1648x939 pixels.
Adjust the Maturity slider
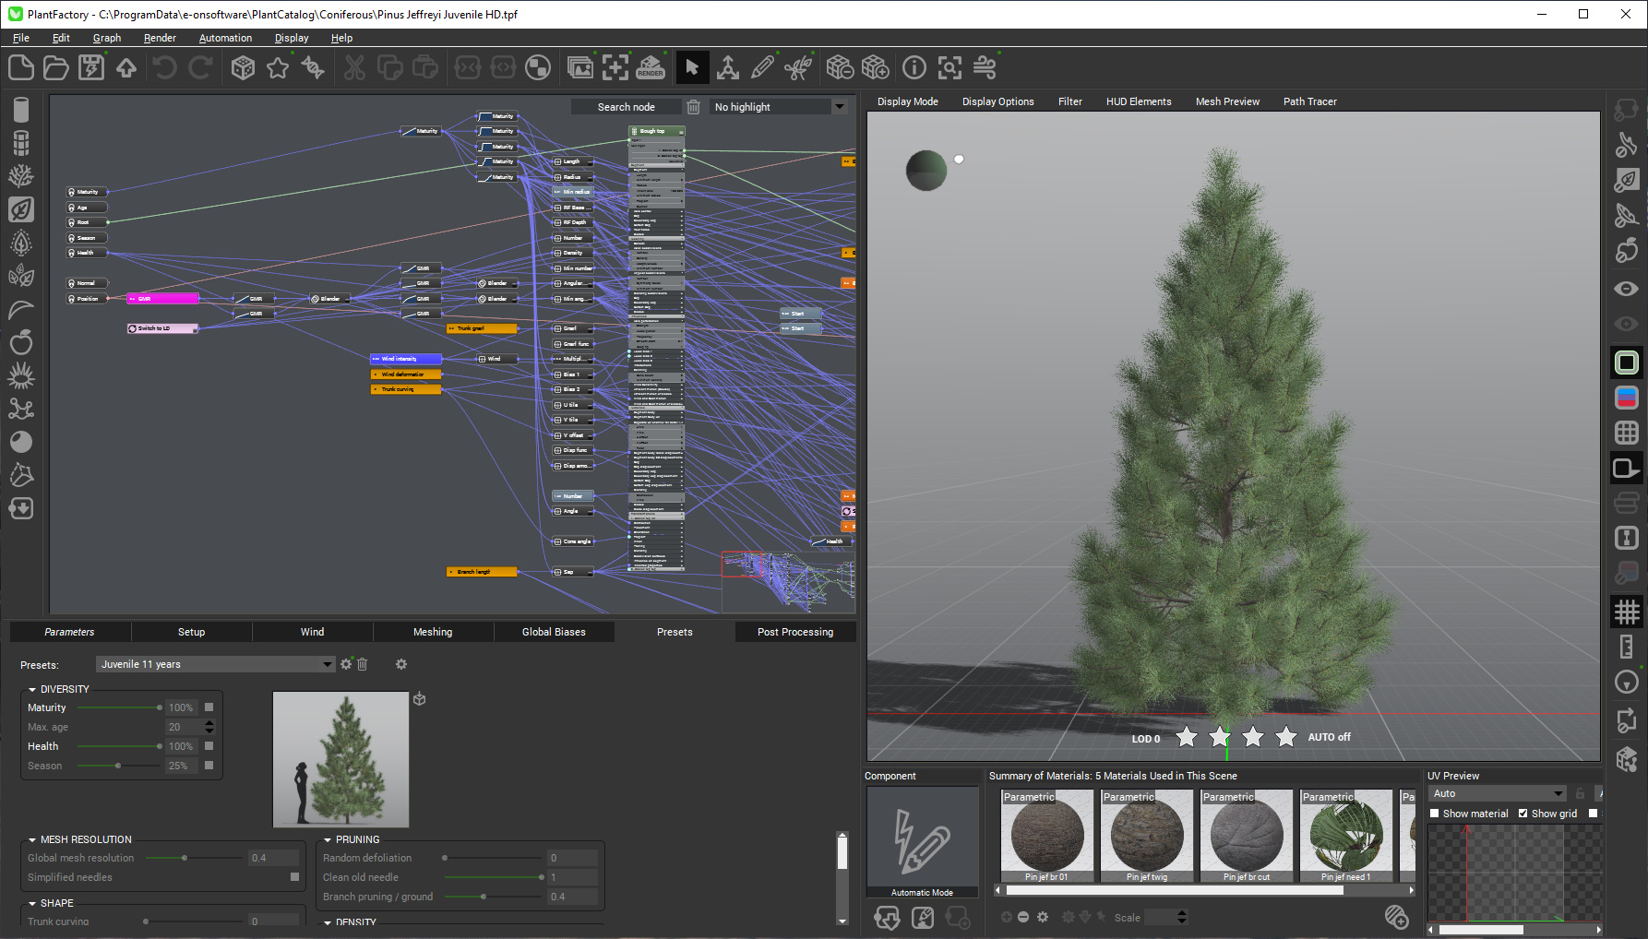click(x=159, y=707)
